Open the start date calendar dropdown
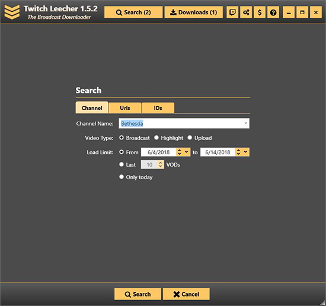The height and width of the screenshot is (306, 326). tap(187, 152)
